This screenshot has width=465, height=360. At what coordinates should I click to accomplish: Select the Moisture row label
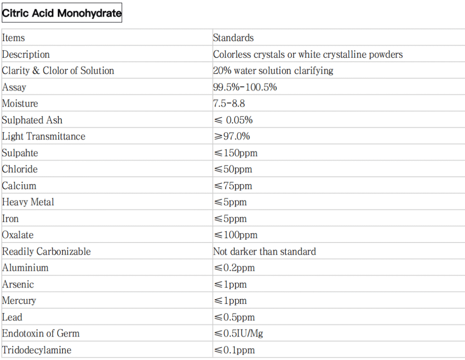(20, 104)
